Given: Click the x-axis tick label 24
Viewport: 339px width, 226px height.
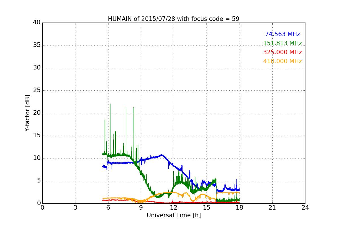Looking at the screenshot, I should 305,208.
